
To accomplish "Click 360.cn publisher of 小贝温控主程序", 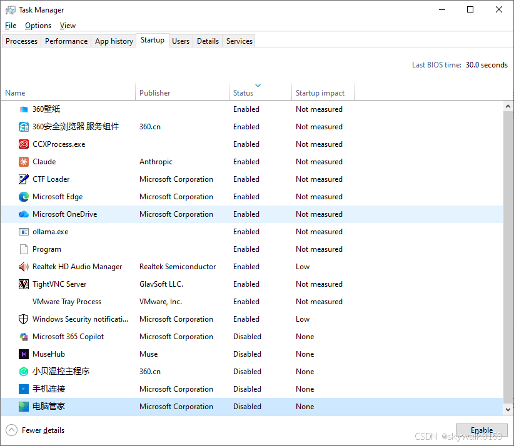I will coord(150,372).
